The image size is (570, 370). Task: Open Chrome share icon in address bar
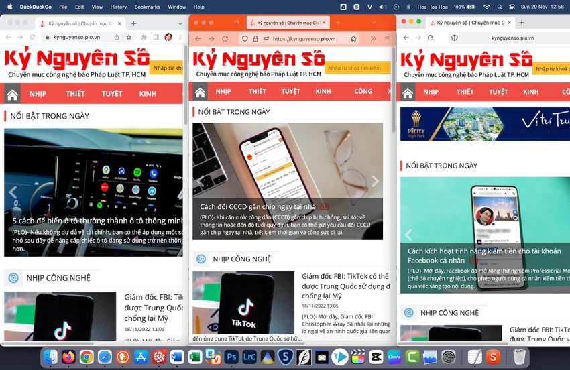[x=117, y=37]
